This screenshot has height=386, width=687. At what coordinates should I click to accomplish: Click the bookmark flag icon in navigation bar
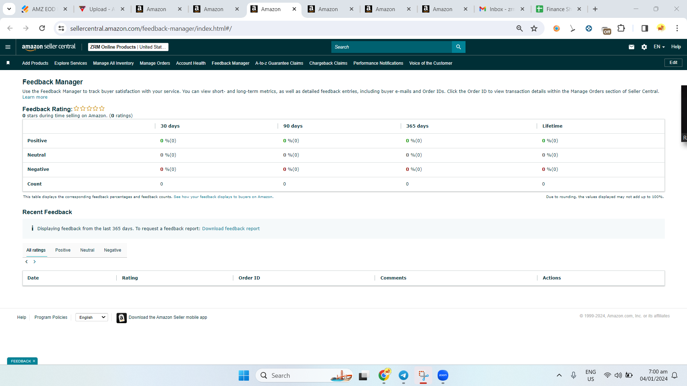click(x=8, y=63)
